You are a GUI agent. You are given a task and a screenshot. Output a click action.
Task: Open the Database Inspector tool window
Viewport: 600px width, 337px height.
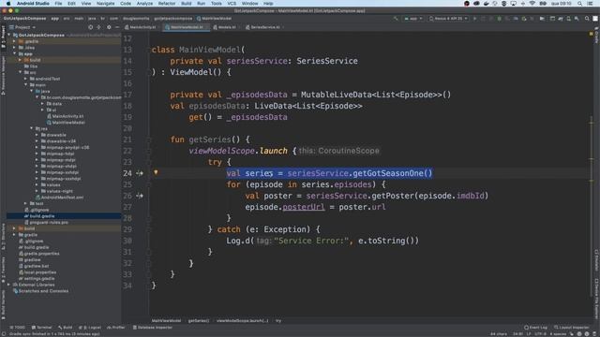click(x=153, y=328)
